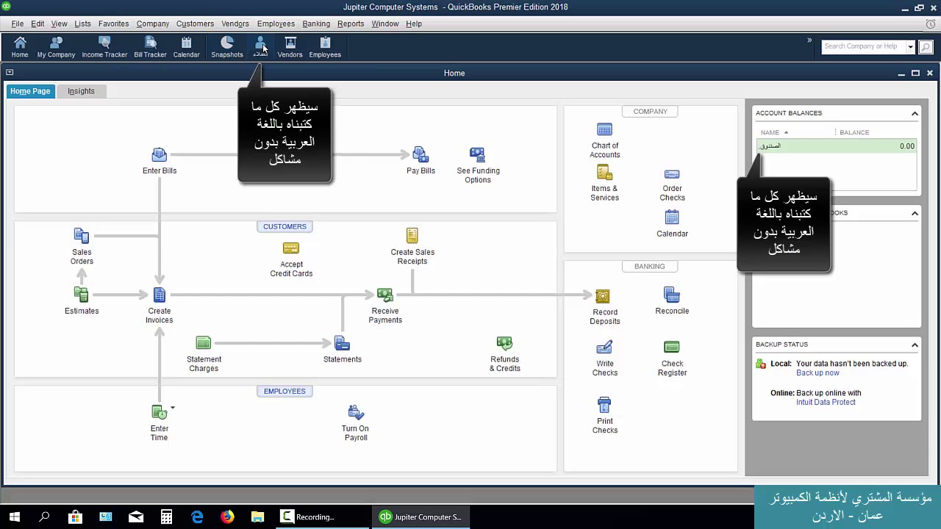Open the Reports menu
This screenshot has width=941, height=529.
click(351, 24)
